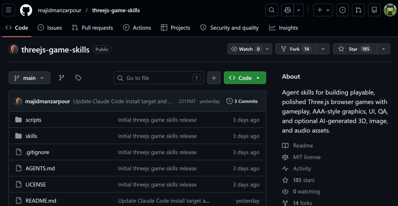Image resolution: width=398 pixels, height=206 pixels.
Task: Open the create new plus menu
Action: (323, 10)
